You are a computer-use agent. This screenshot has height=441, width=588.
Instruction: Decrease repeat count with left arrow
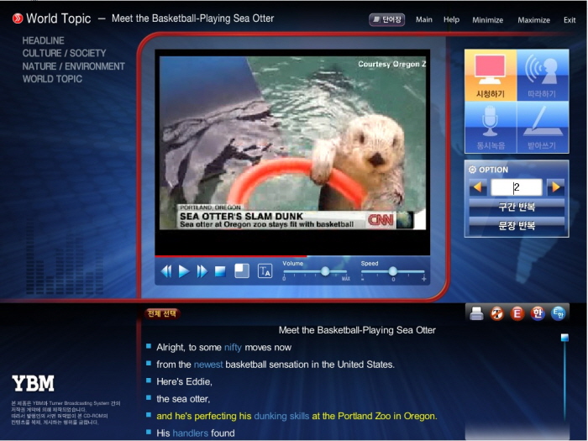coord(477,187)
